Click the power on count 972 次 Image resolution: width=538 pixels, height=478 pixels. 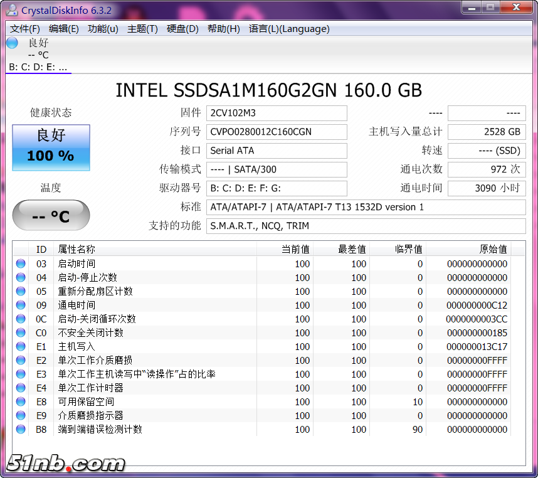(x=487, y=170)
